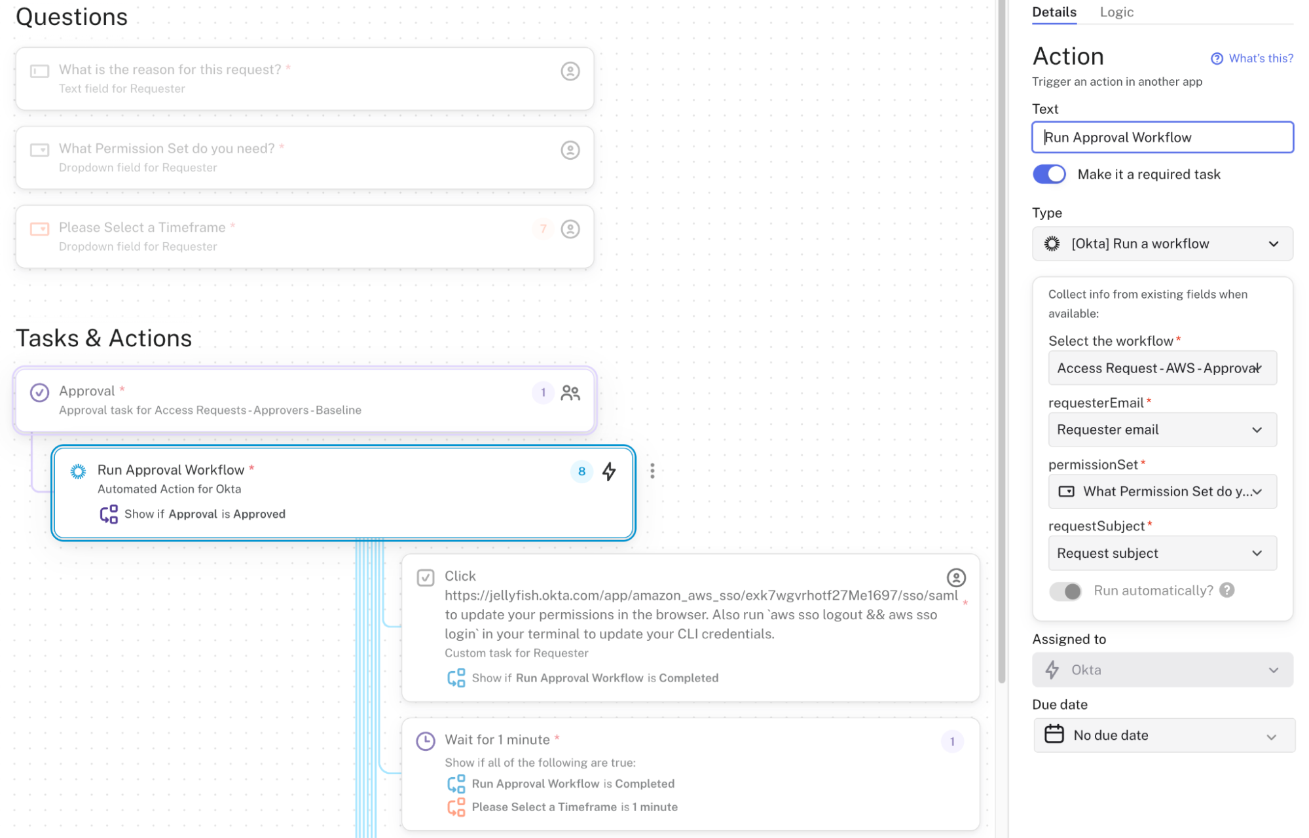This screenshot has height=838, width=1309.
Task: Select the Details tab
Action: click(x=1054, y=12)
